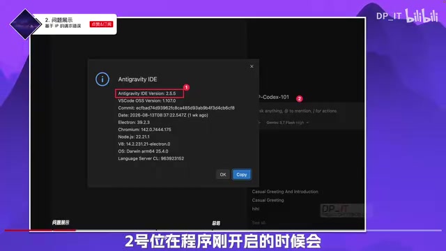Click the diamond channel avatar thumbnail
The height and width of the screenshot is (251, 446).
click(x=26, y=24)
